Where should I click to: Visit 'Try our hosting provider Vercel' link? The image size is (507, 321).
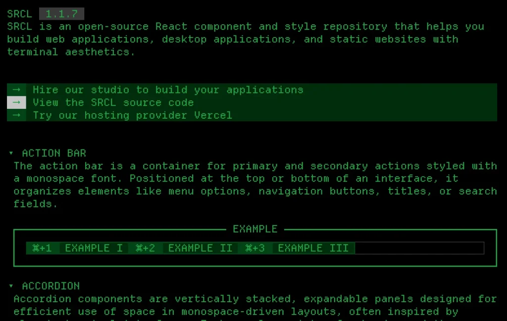pos(132,115)
